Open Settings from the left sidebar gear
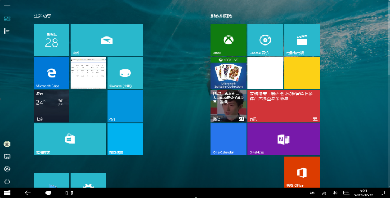This screenshot has width=390, height=198. tap(7, 169)
